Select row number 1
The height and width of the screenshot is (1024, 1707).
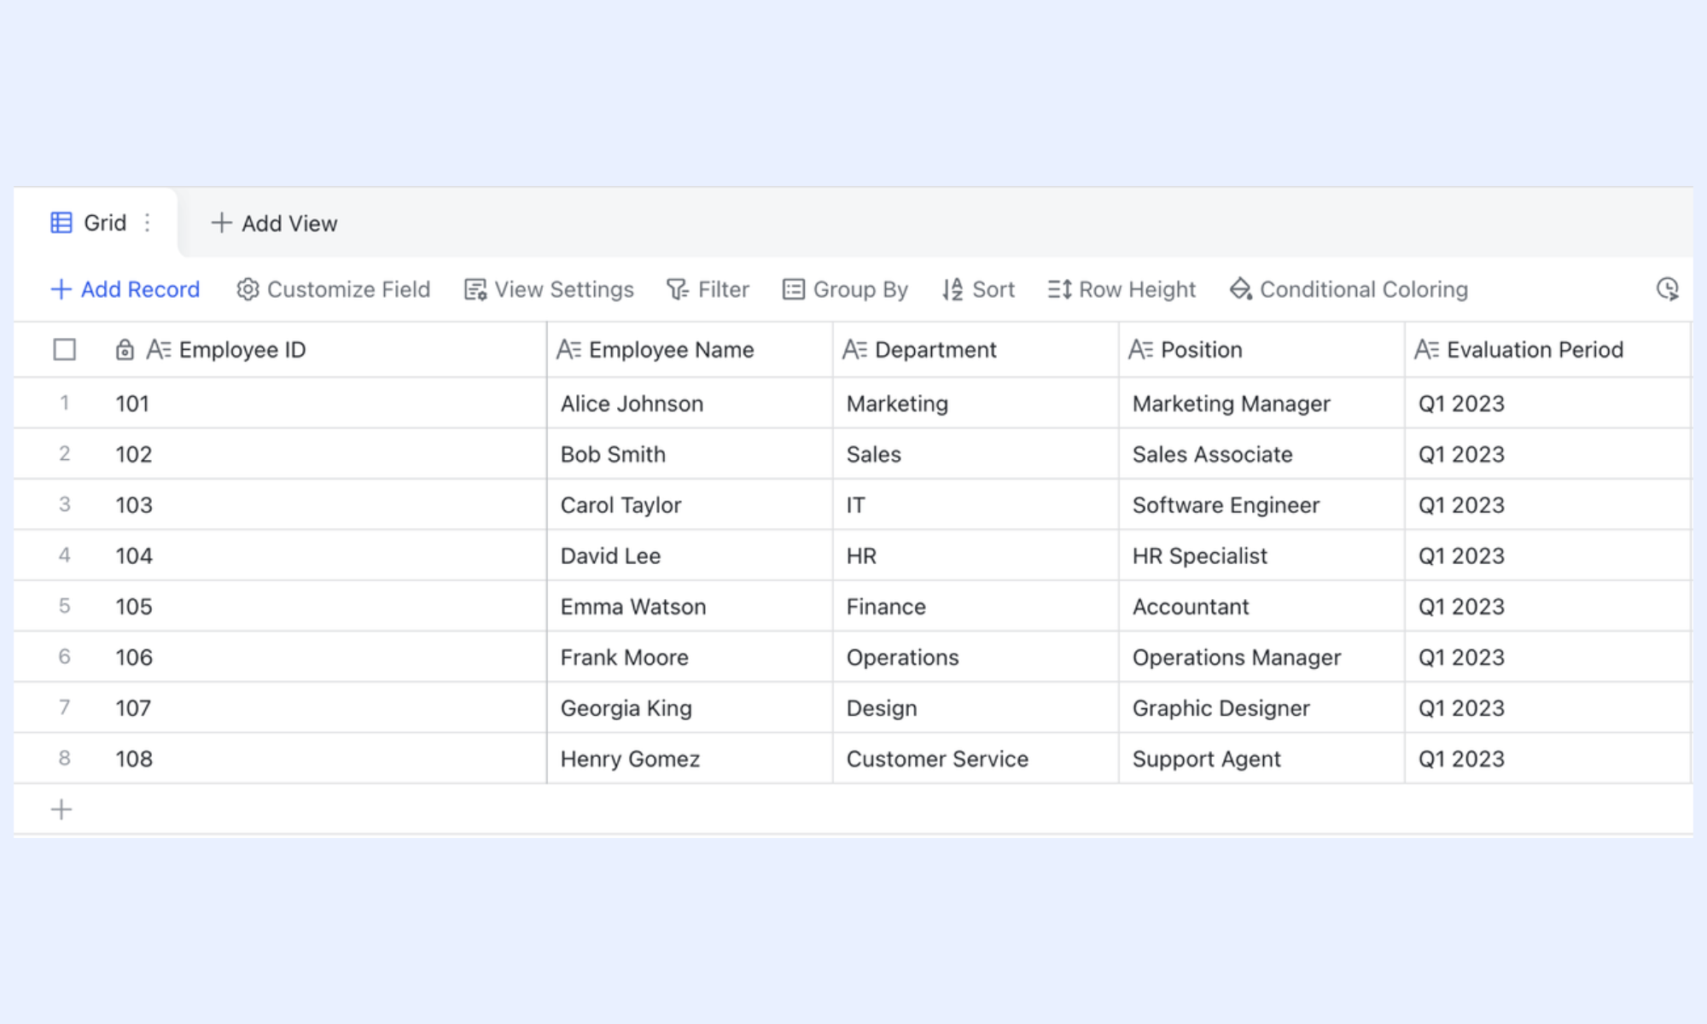(x=64, y=403)
